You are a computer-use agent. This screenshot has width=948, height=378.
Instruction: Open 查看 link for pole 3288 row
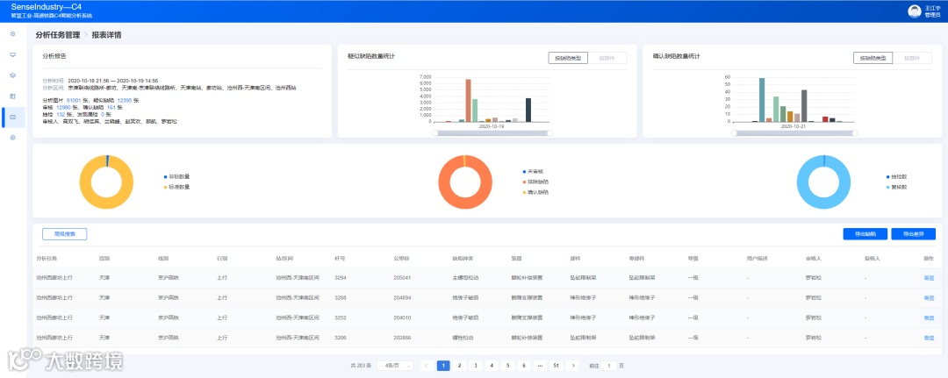point(929,297)
